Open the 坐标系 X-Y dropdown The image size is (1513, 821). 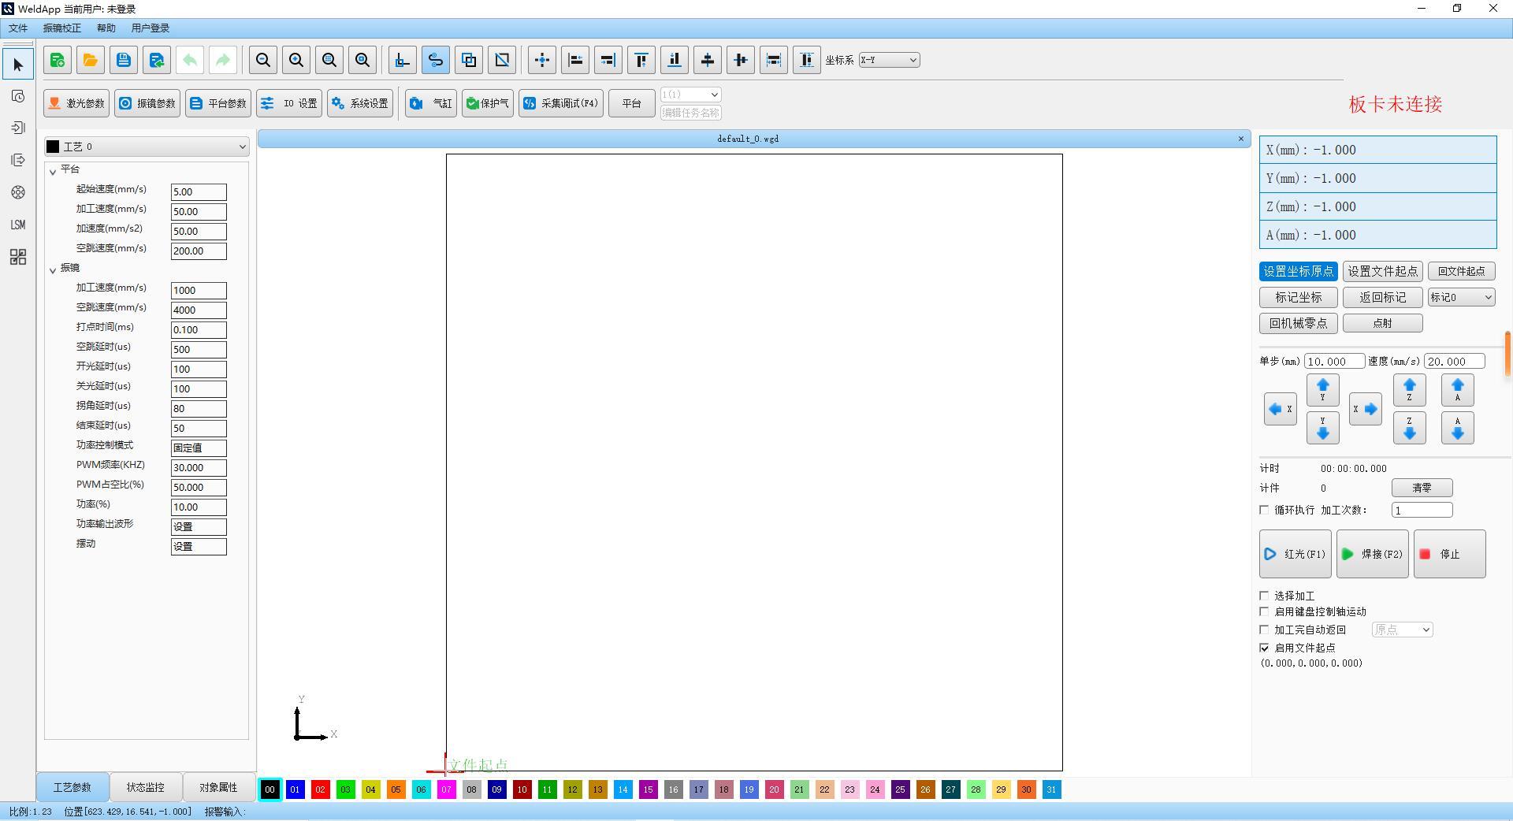(889, 60)
